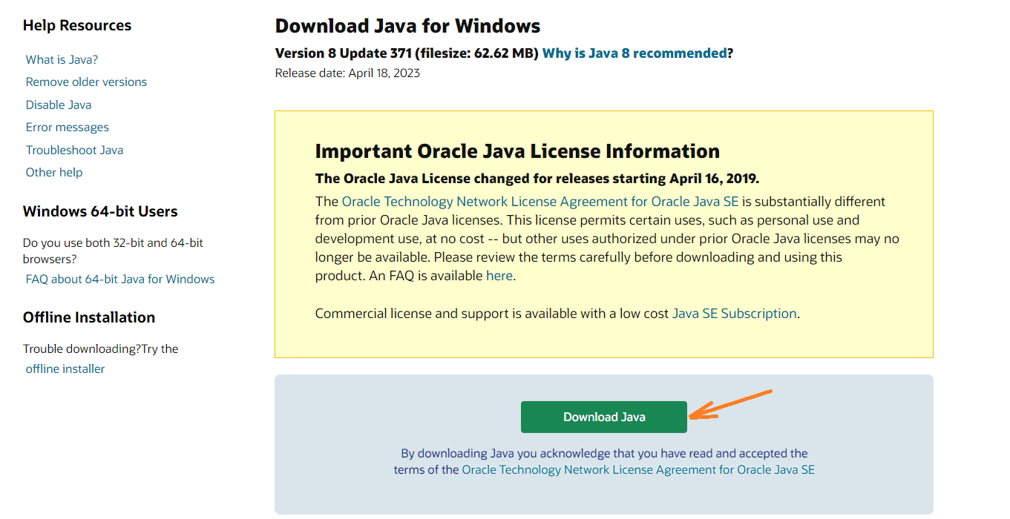Open FAQ about 64-bit Java for Windows
1010x519 pixels.
pyautogui.click(x=120, y=279)
